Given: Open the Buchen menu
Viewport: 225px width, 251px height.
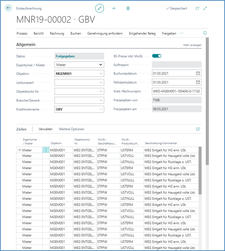Looking at the screenshot, I should pos(76,33).
